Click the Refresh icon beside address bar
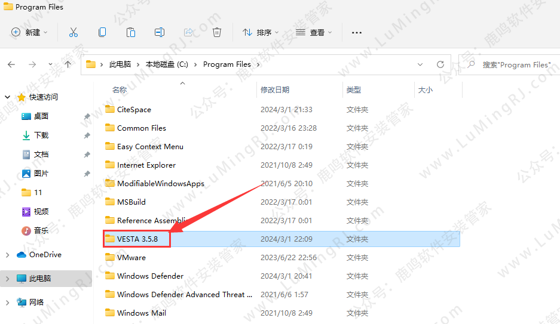 [440, 64]
